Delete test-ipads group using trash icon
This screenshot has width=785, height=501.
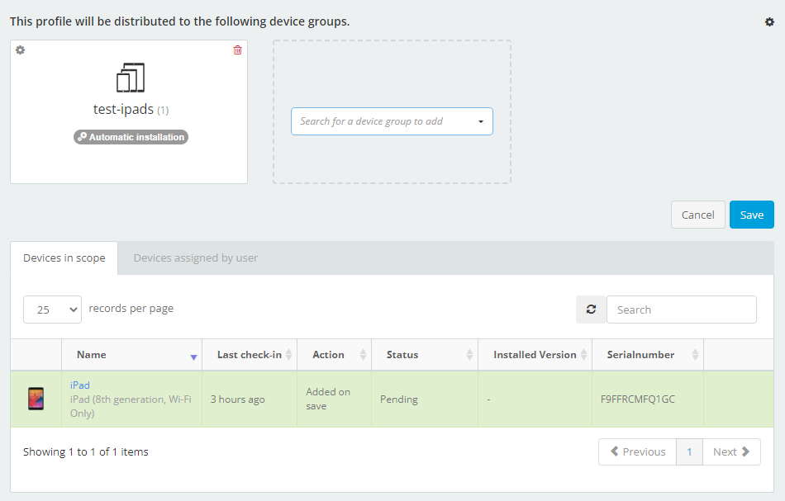(237, 50)
